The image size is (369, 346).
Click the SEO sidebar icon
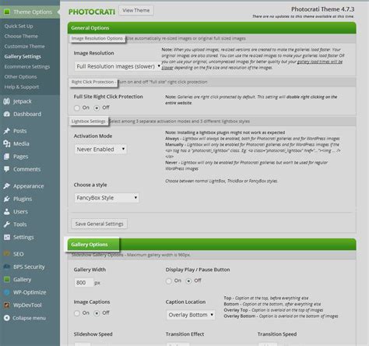[x=7, y=254]
